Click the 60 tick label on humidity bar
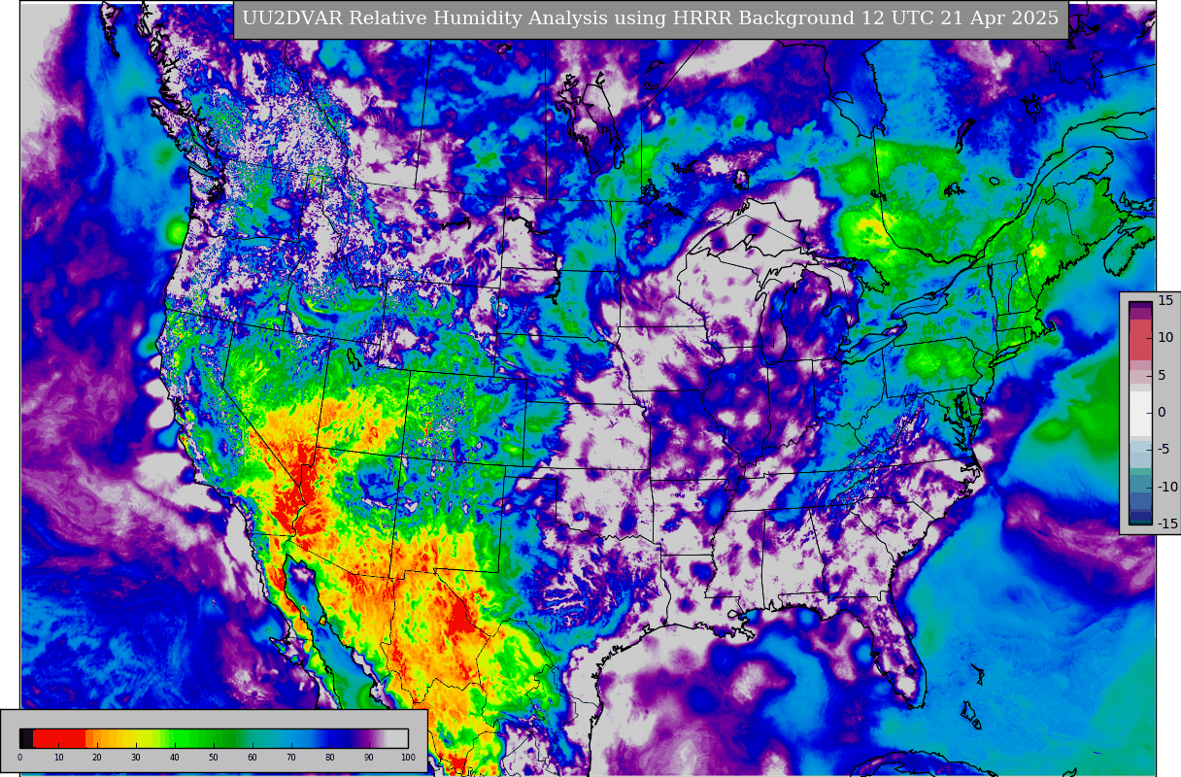Screen dimensions: 1181x777 253,758
